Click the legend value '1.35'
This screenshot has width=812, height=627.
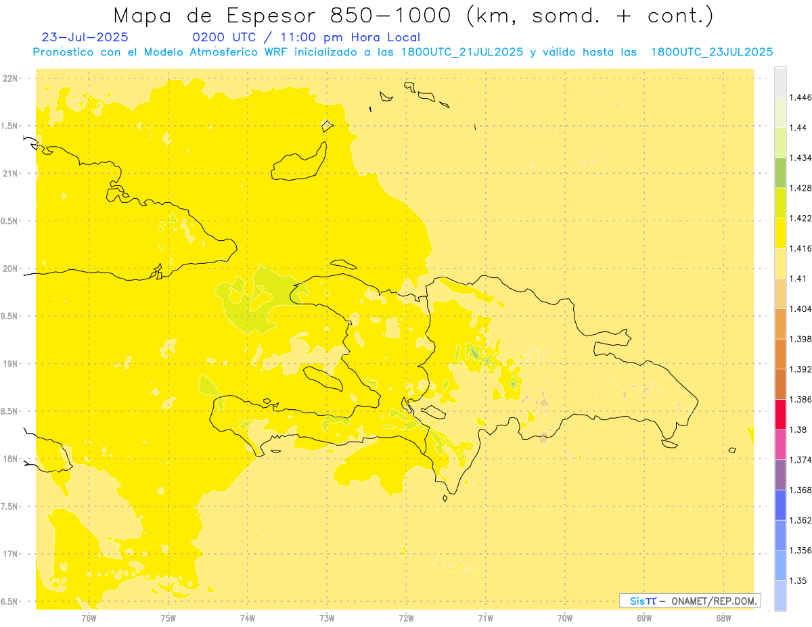798,580
